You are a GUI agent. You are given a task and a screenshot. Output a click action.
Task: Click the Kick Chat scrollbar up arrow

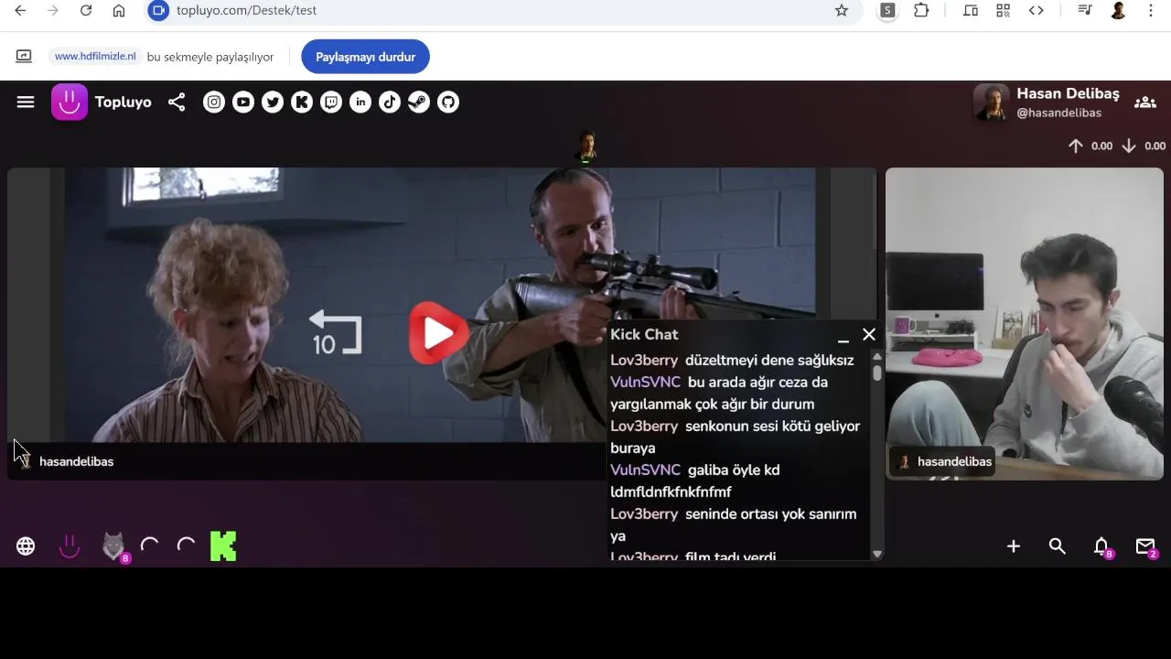coord(877,356)
